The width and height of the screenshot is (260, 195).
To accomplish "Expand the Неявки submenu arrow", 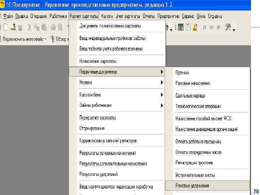I will pyautogui.click(x=162, y=82).
